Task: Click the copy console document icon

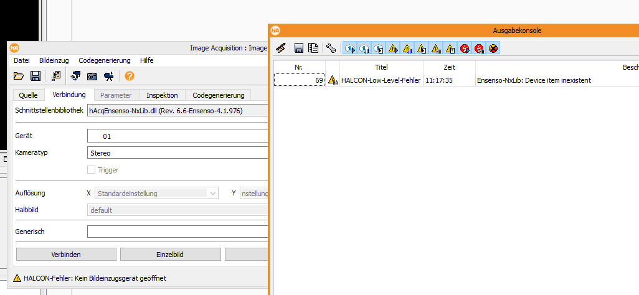Action: click(313, 49)
